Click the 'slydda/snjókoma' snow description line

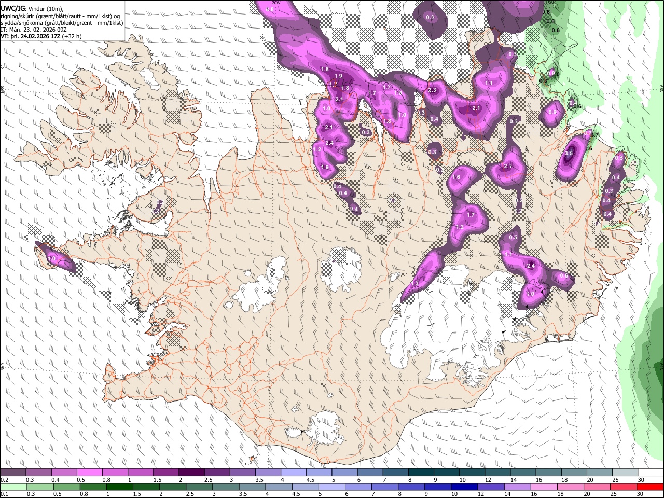coord(62,23)
